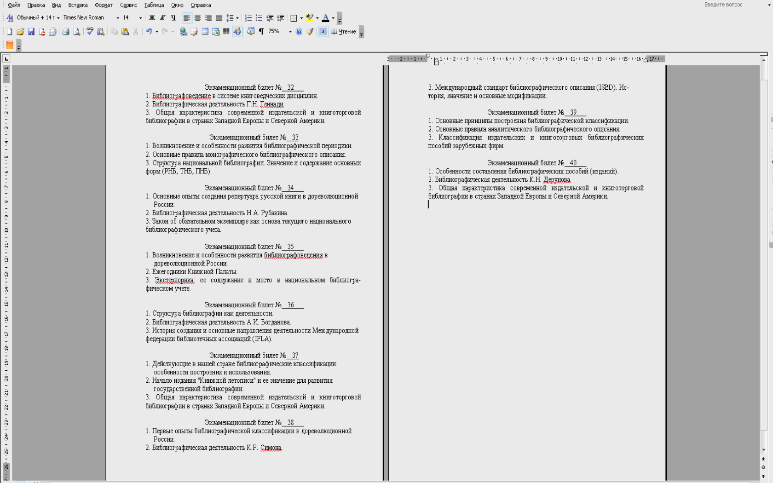Image resolution: width=773 pixels, height=483 pixels.
Task: Insert a Microsoft Excel worksheet
Action: pos(216,32)
